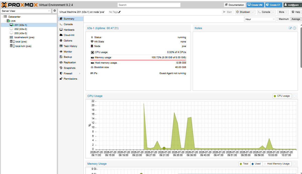Image resolution: width=302 pixels, height=174 pixels.
Task: Click the Memory usage icon
Action: pos(92,57)
